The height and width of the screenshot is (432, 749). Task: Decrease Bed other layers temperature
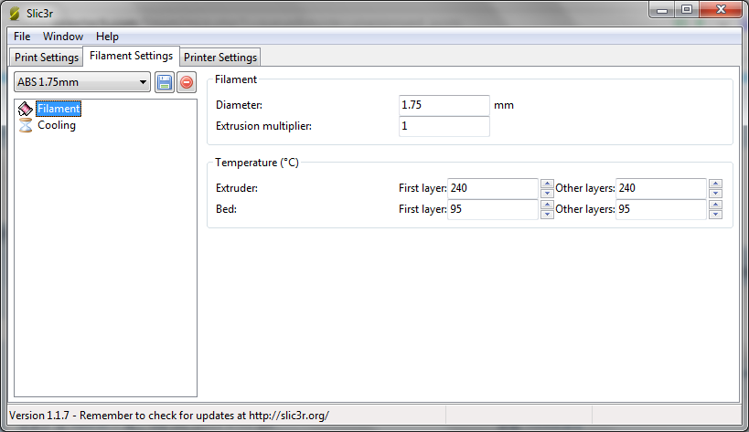(x=715, y=214)
